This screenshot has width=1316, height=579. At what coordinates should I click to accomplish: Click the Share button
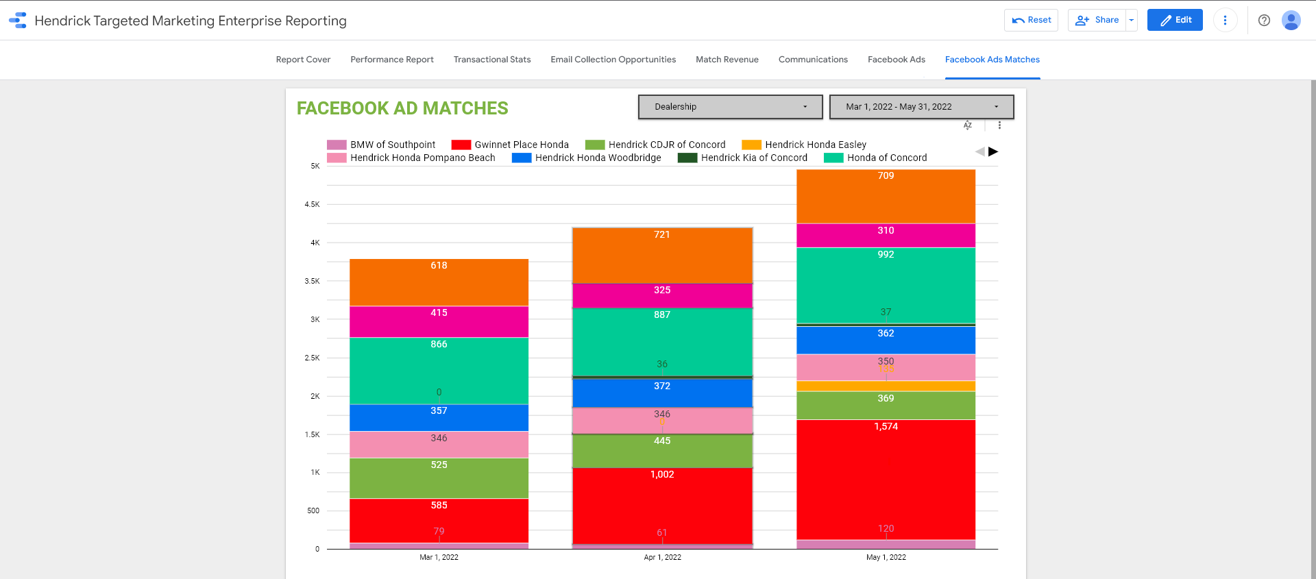[1097, 21]
